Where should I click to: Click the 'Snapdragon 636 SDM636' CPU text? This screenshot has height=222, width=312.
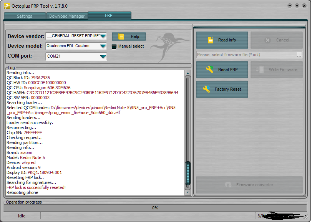[47, 88]
